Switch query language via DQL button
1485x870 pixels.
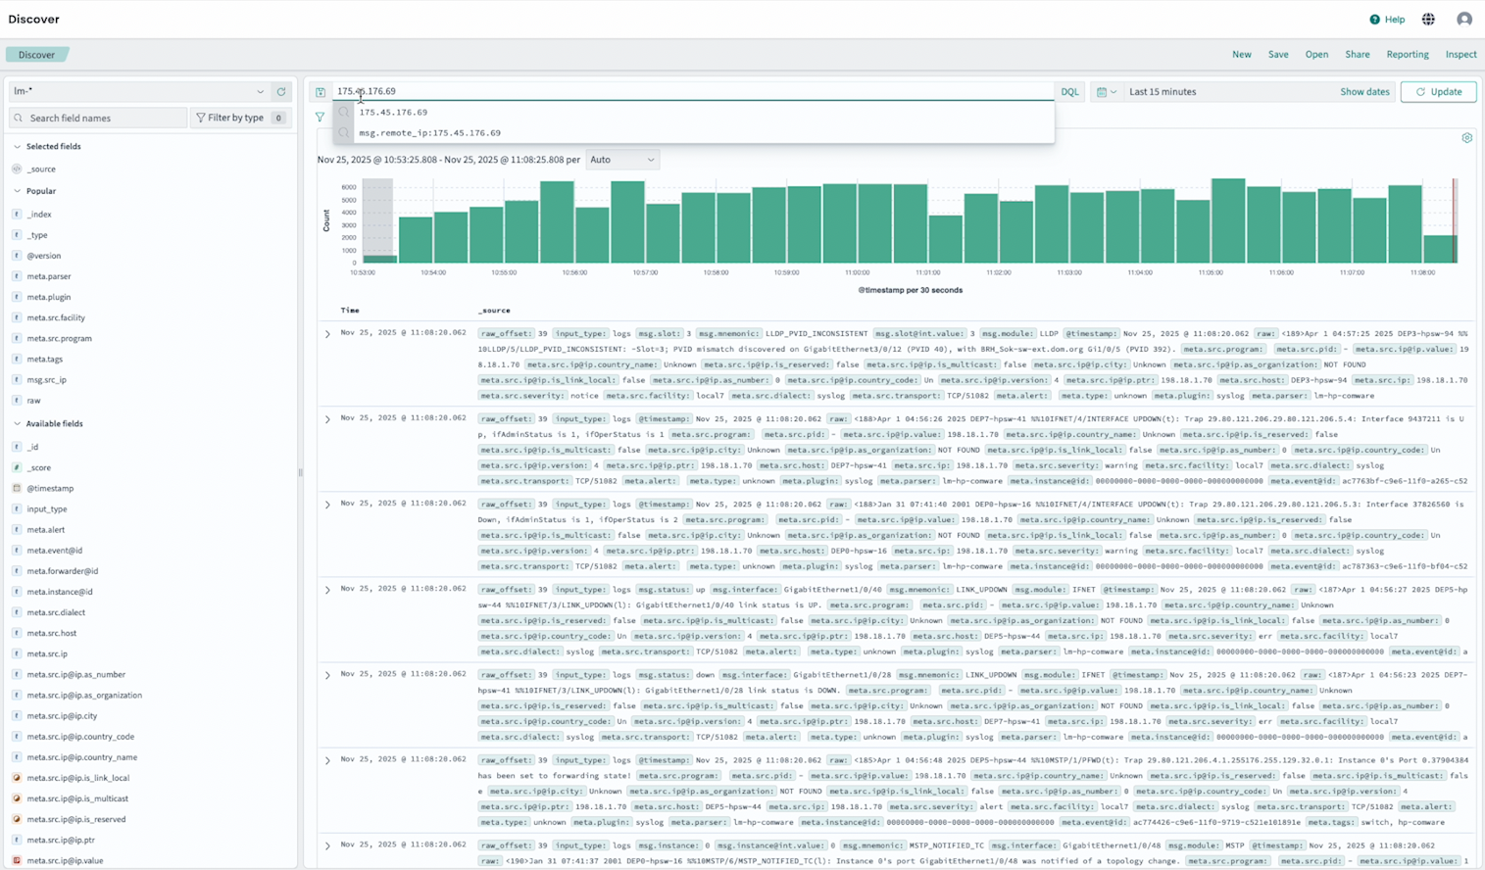[x=1069, y=92]
